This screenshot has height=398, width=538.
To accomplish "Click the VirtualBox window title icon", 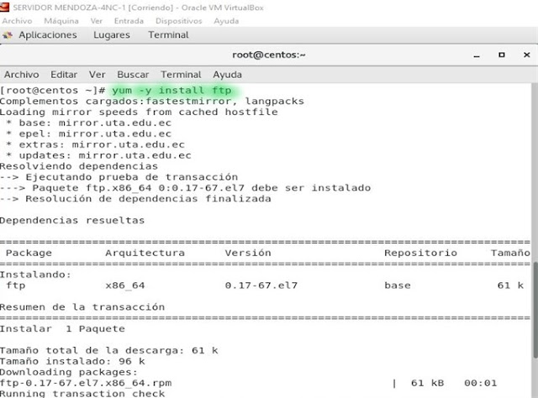I will click(5, 7).
